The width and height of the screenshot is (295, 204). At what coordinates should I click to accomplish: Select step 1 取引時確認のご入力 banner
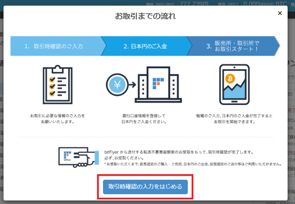tap(55, 46)
